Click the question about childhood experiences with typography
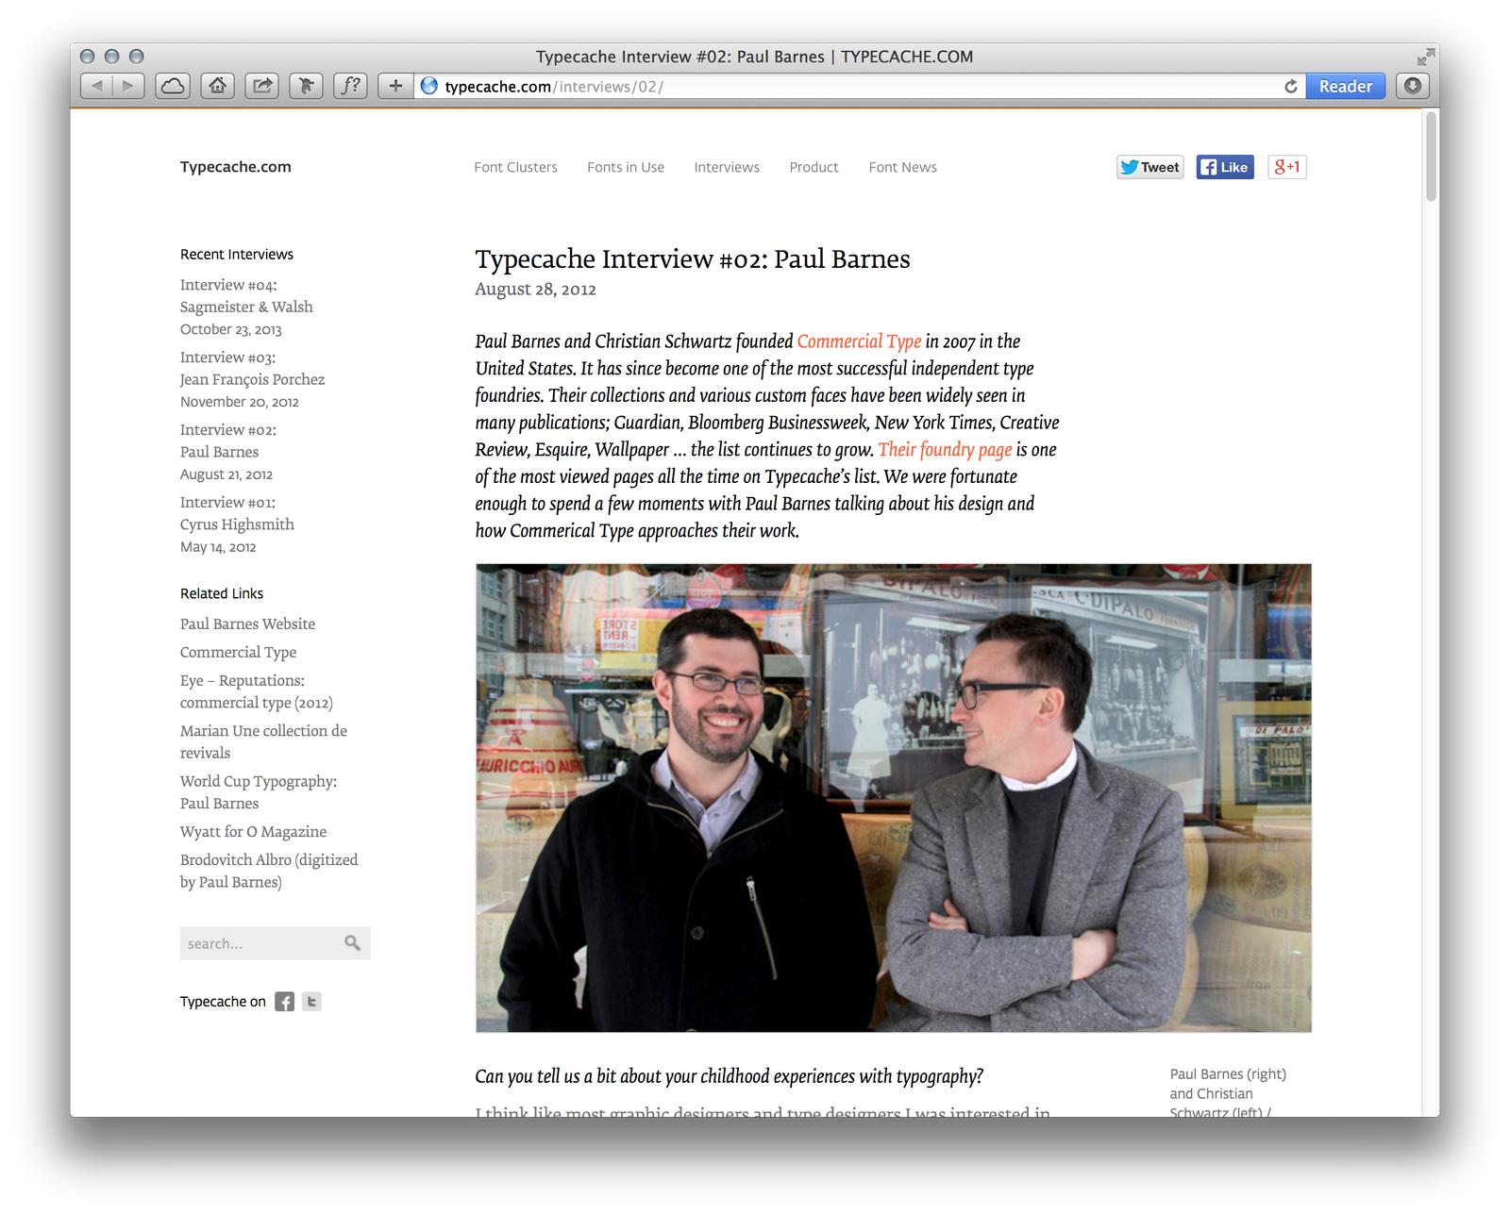The image size is (1510, 1214). pos(729,1076)
